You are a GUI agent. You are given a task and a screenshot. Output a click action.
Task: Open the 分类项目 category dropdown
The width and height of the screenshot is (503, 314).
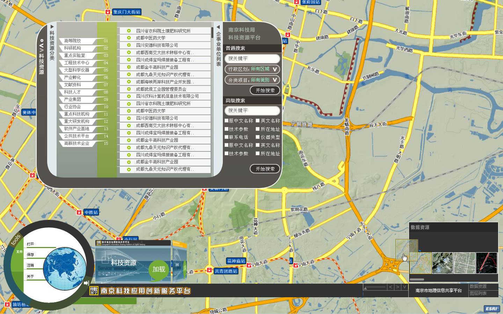[252, 80]
